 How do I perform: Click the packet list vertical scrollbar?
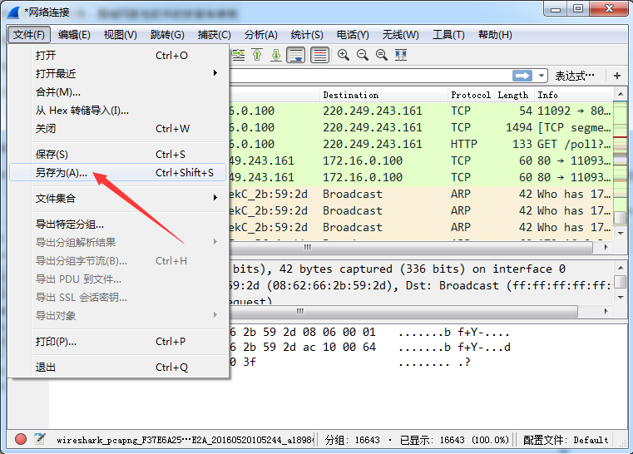click(x=620, y=166)
